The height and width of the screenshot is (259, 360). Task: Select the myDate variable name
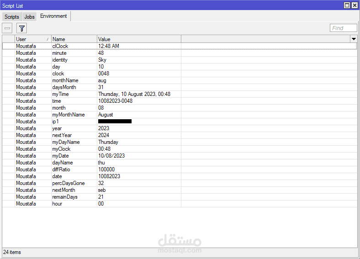pos(60,156)
